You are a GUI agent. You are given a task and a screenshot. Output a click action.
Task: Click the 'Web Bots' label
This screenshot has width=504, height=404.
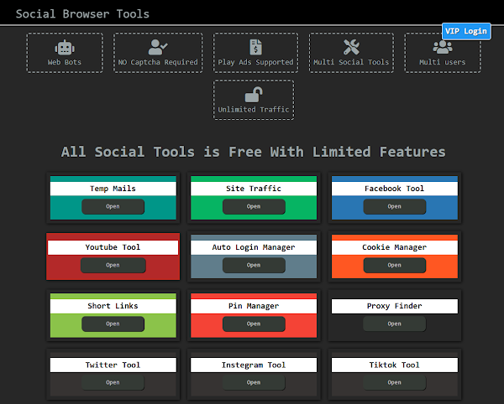pos(65,62)
